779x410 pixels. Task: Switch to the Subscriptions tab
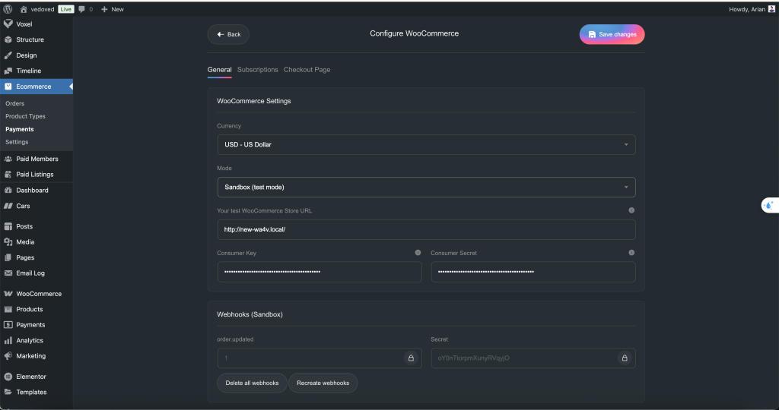tap(258, 70)
